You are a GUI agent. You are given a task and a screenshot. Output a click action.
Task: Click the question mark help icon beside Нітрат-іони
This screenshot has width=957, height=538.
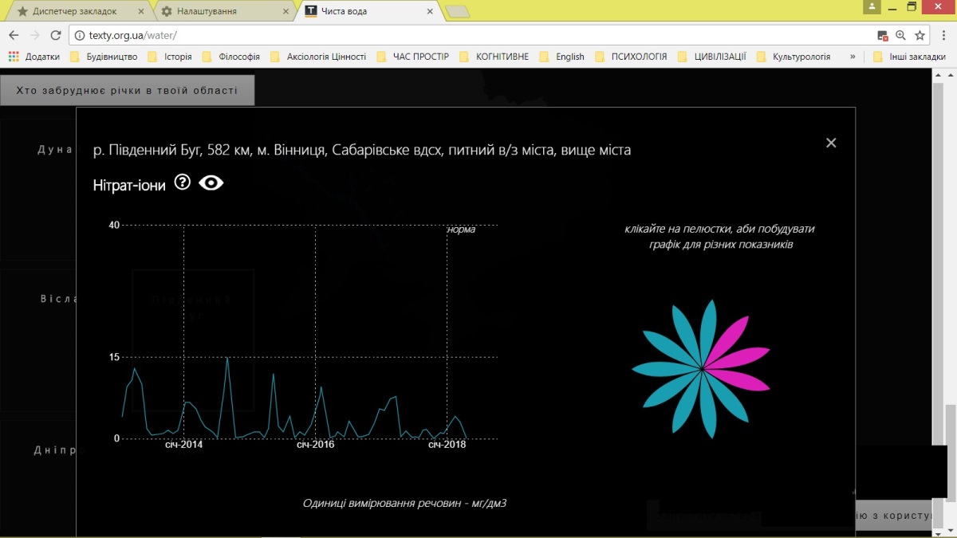coord(183,183)
